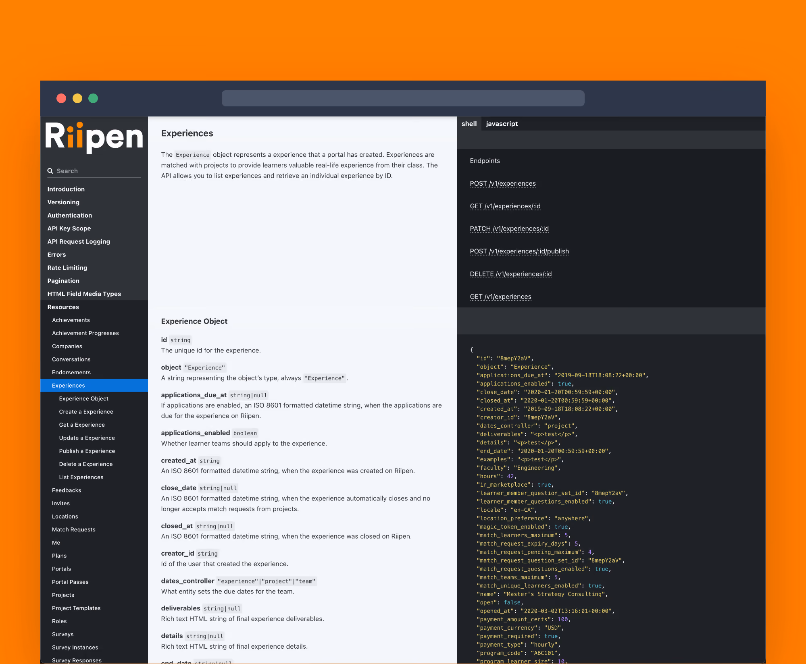Click the Endpoints label in code panel
This screenshot has height=664, width=806.
point(485,161)
